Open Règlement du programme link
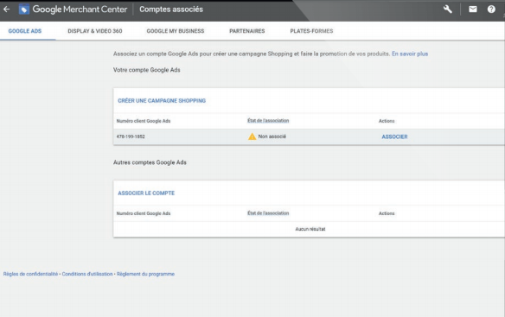Viewport: 505px width, 317px height. [145, 274]
